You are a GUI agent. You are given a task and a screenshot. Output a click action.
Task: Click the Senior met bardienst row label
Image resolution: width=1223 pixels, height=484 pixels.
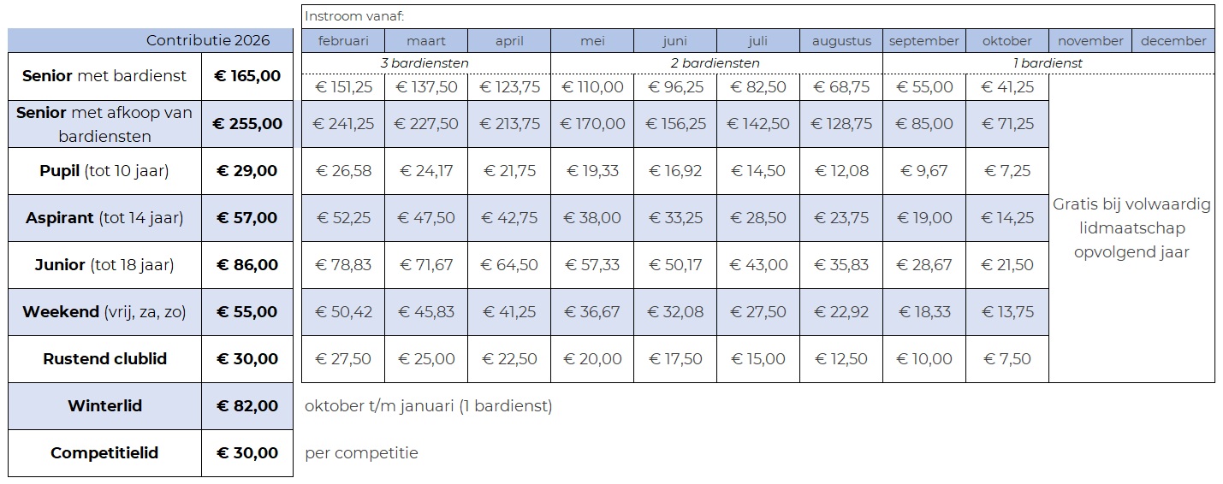(104, 76)
